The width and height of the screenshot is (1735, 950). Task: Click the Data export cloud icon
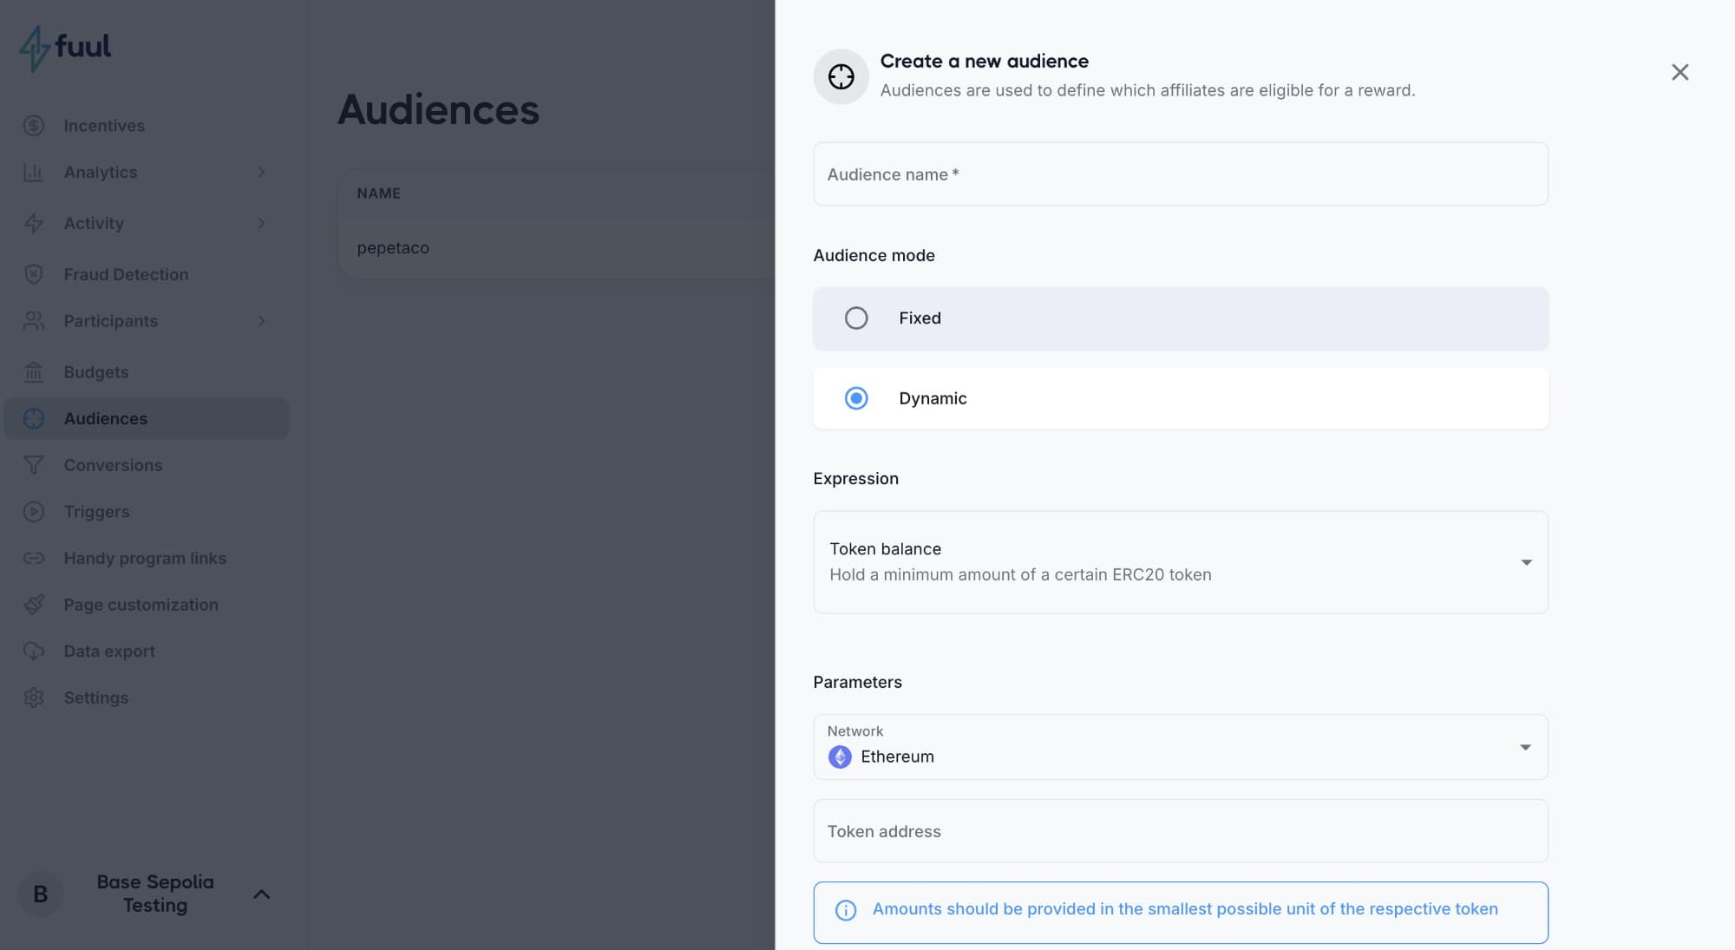tap(34, 652)
